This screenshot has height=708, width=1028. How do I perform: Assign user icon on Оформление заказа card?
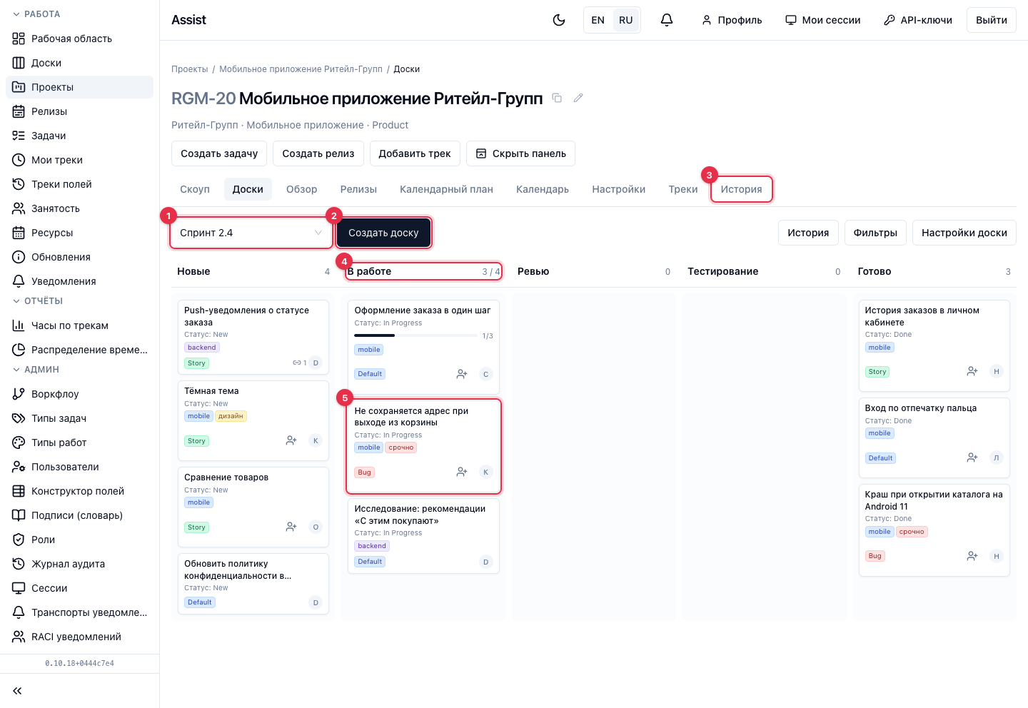tap(462, 374)
